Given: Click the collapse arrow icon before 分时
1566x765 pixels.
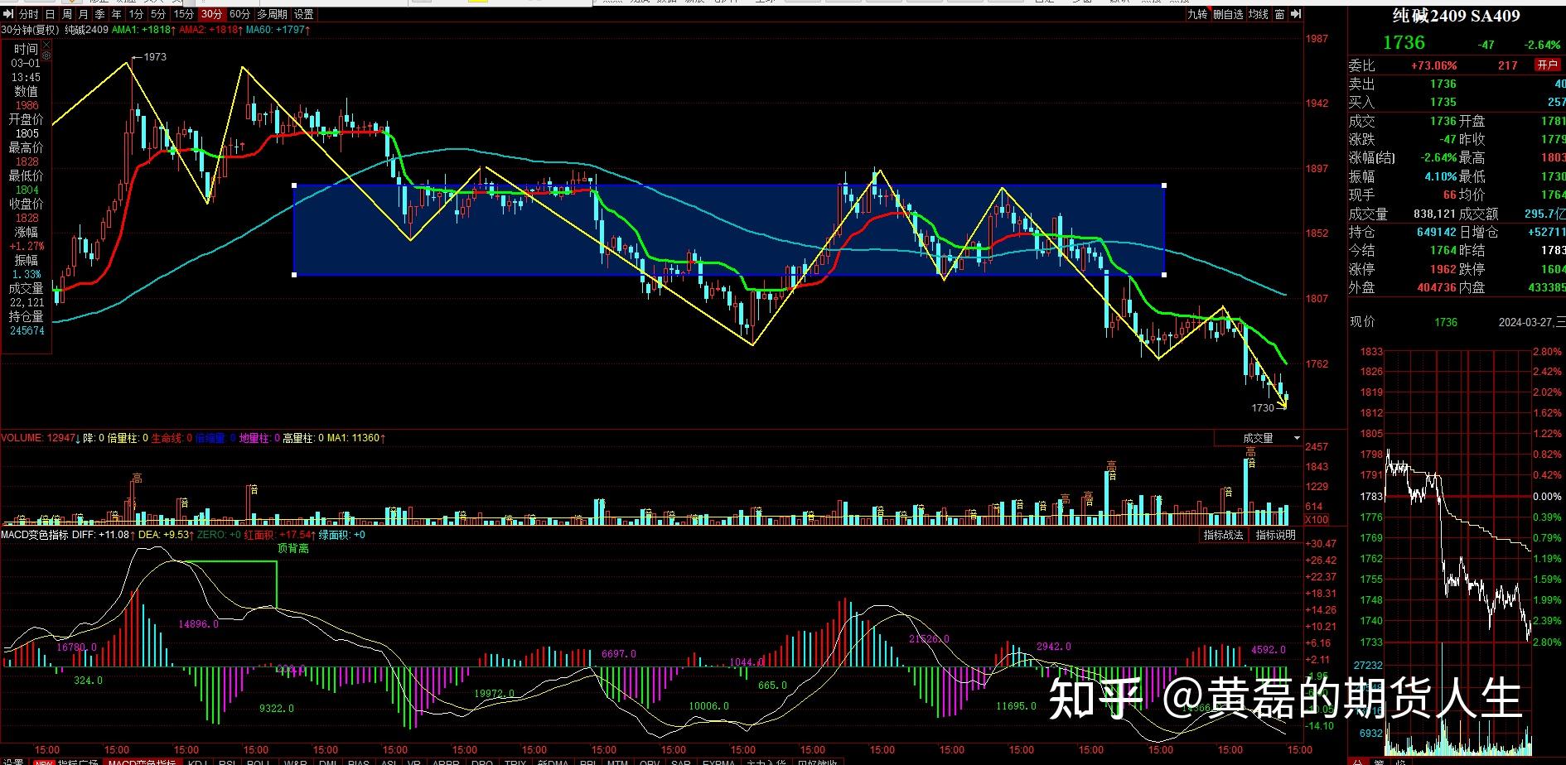Looking at the screenshot, I should pos(7,14).
